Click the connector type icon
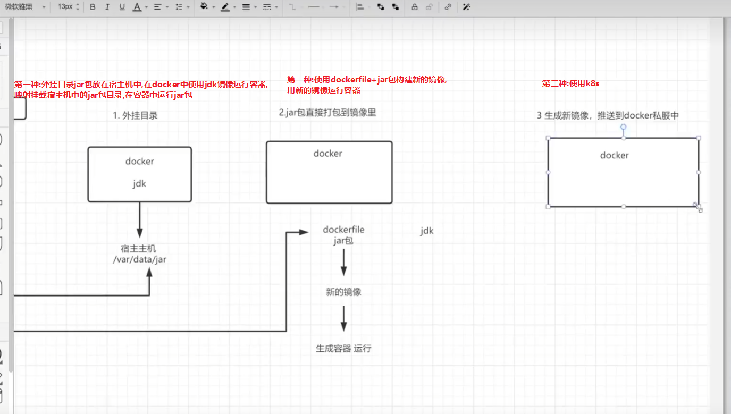Screen dimensions: 731x414 (292, 7)
